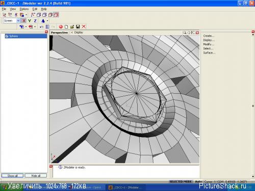Create a new blank document
The width and height of the screenshot is (255, 191).
(x=66, y=26)
